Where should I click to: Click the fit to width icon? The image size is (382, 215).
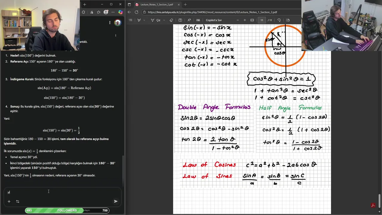coord(252,20)
